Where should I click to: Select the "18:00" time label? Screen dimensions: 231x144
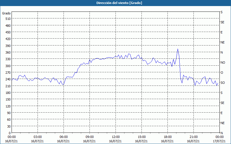click(x=168, y=137)
